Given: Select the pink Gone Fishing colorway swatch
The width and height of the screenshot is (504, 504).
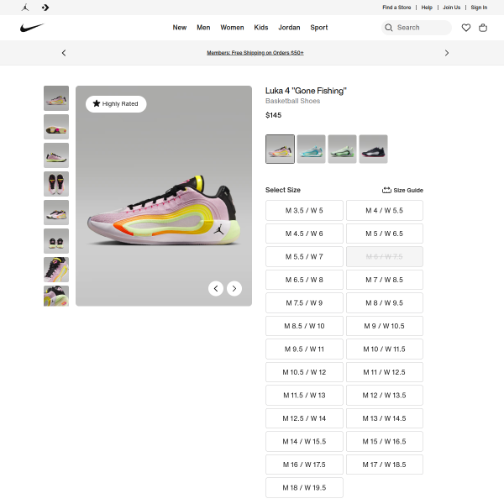Looking at the screenshot, I should (x=280, y=150).
